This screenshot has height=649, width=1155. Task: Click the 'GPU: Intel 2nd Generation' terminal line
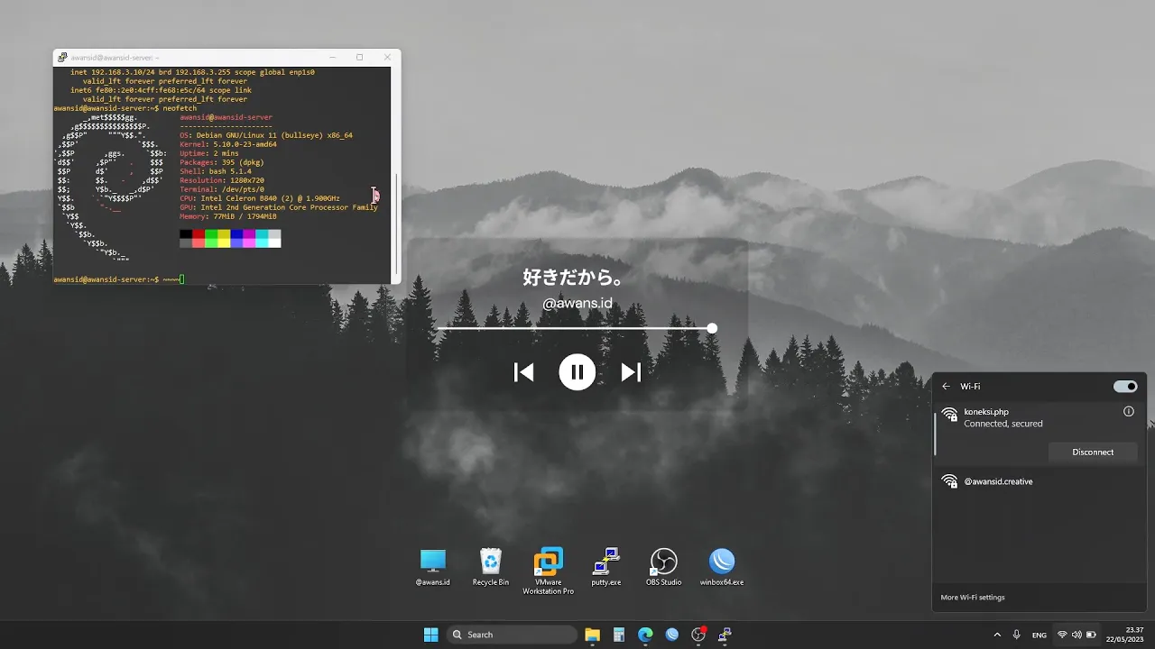pyautogui.click(x=279, y=207)
